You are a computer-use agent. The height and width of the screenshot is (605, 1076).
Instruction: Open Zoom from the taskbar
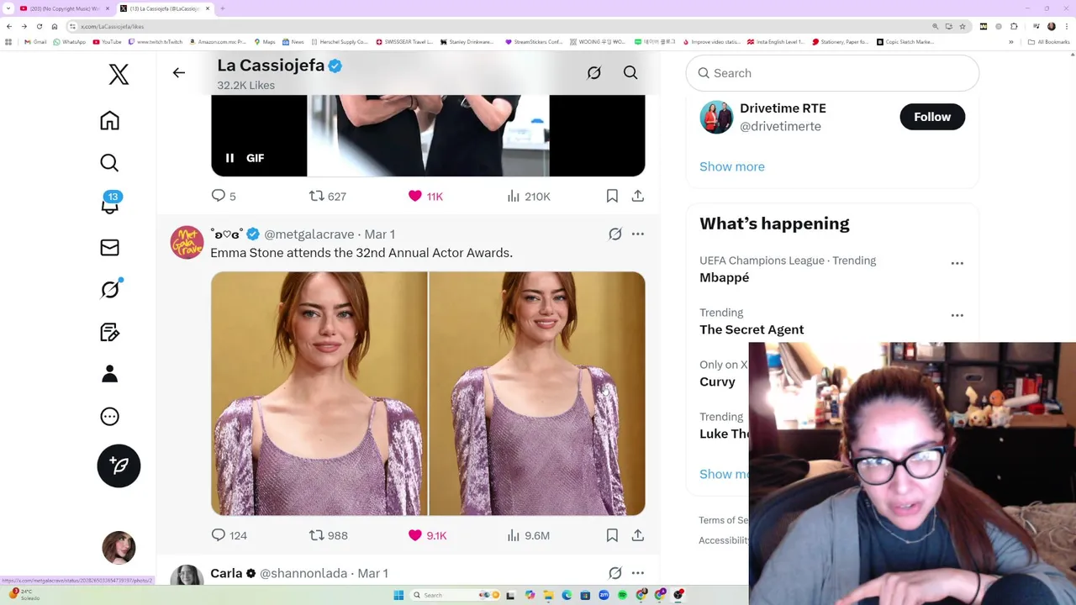pos(604,595)
